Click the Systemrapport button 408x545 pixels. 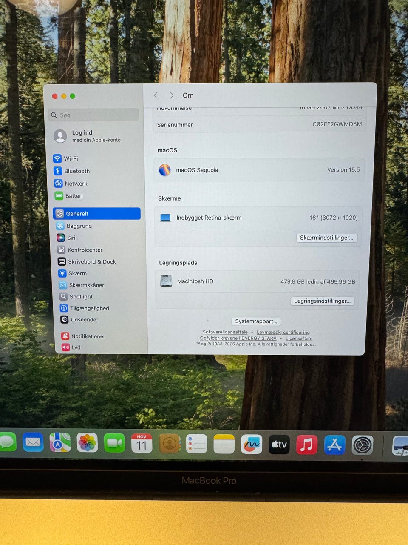256,321
